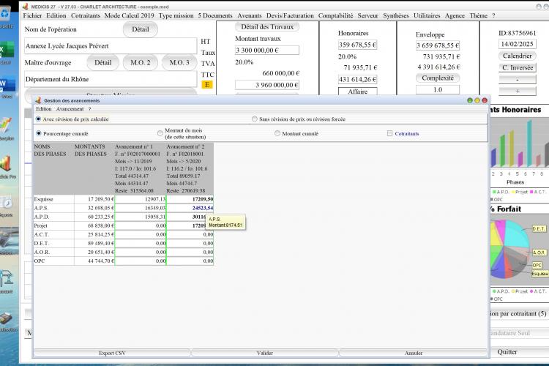549x366 pixels.
Task: Click the Gestion des avancements window icon
Action: [x=38, y=100]
